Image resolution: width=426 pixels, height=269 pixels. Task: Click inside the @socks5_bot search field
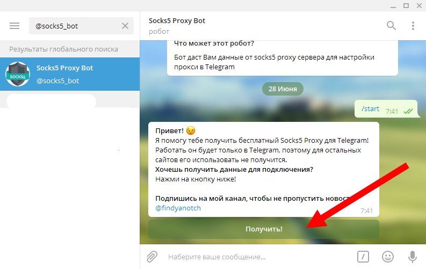76,26
